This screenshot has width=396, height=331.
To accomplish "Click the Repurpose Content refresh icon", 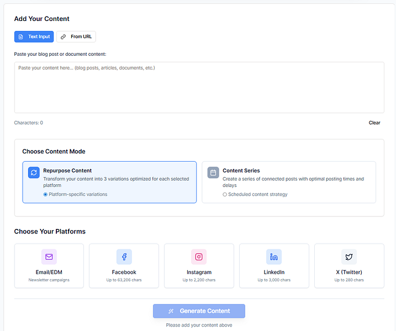I will pyautogui.click(x=34, y=173).
